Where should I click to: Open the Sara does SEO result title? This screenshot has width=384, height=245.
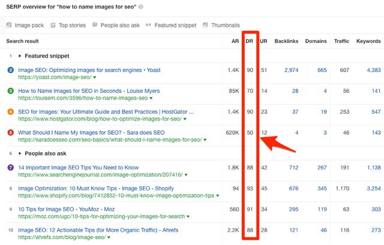[x=91, y=132]
